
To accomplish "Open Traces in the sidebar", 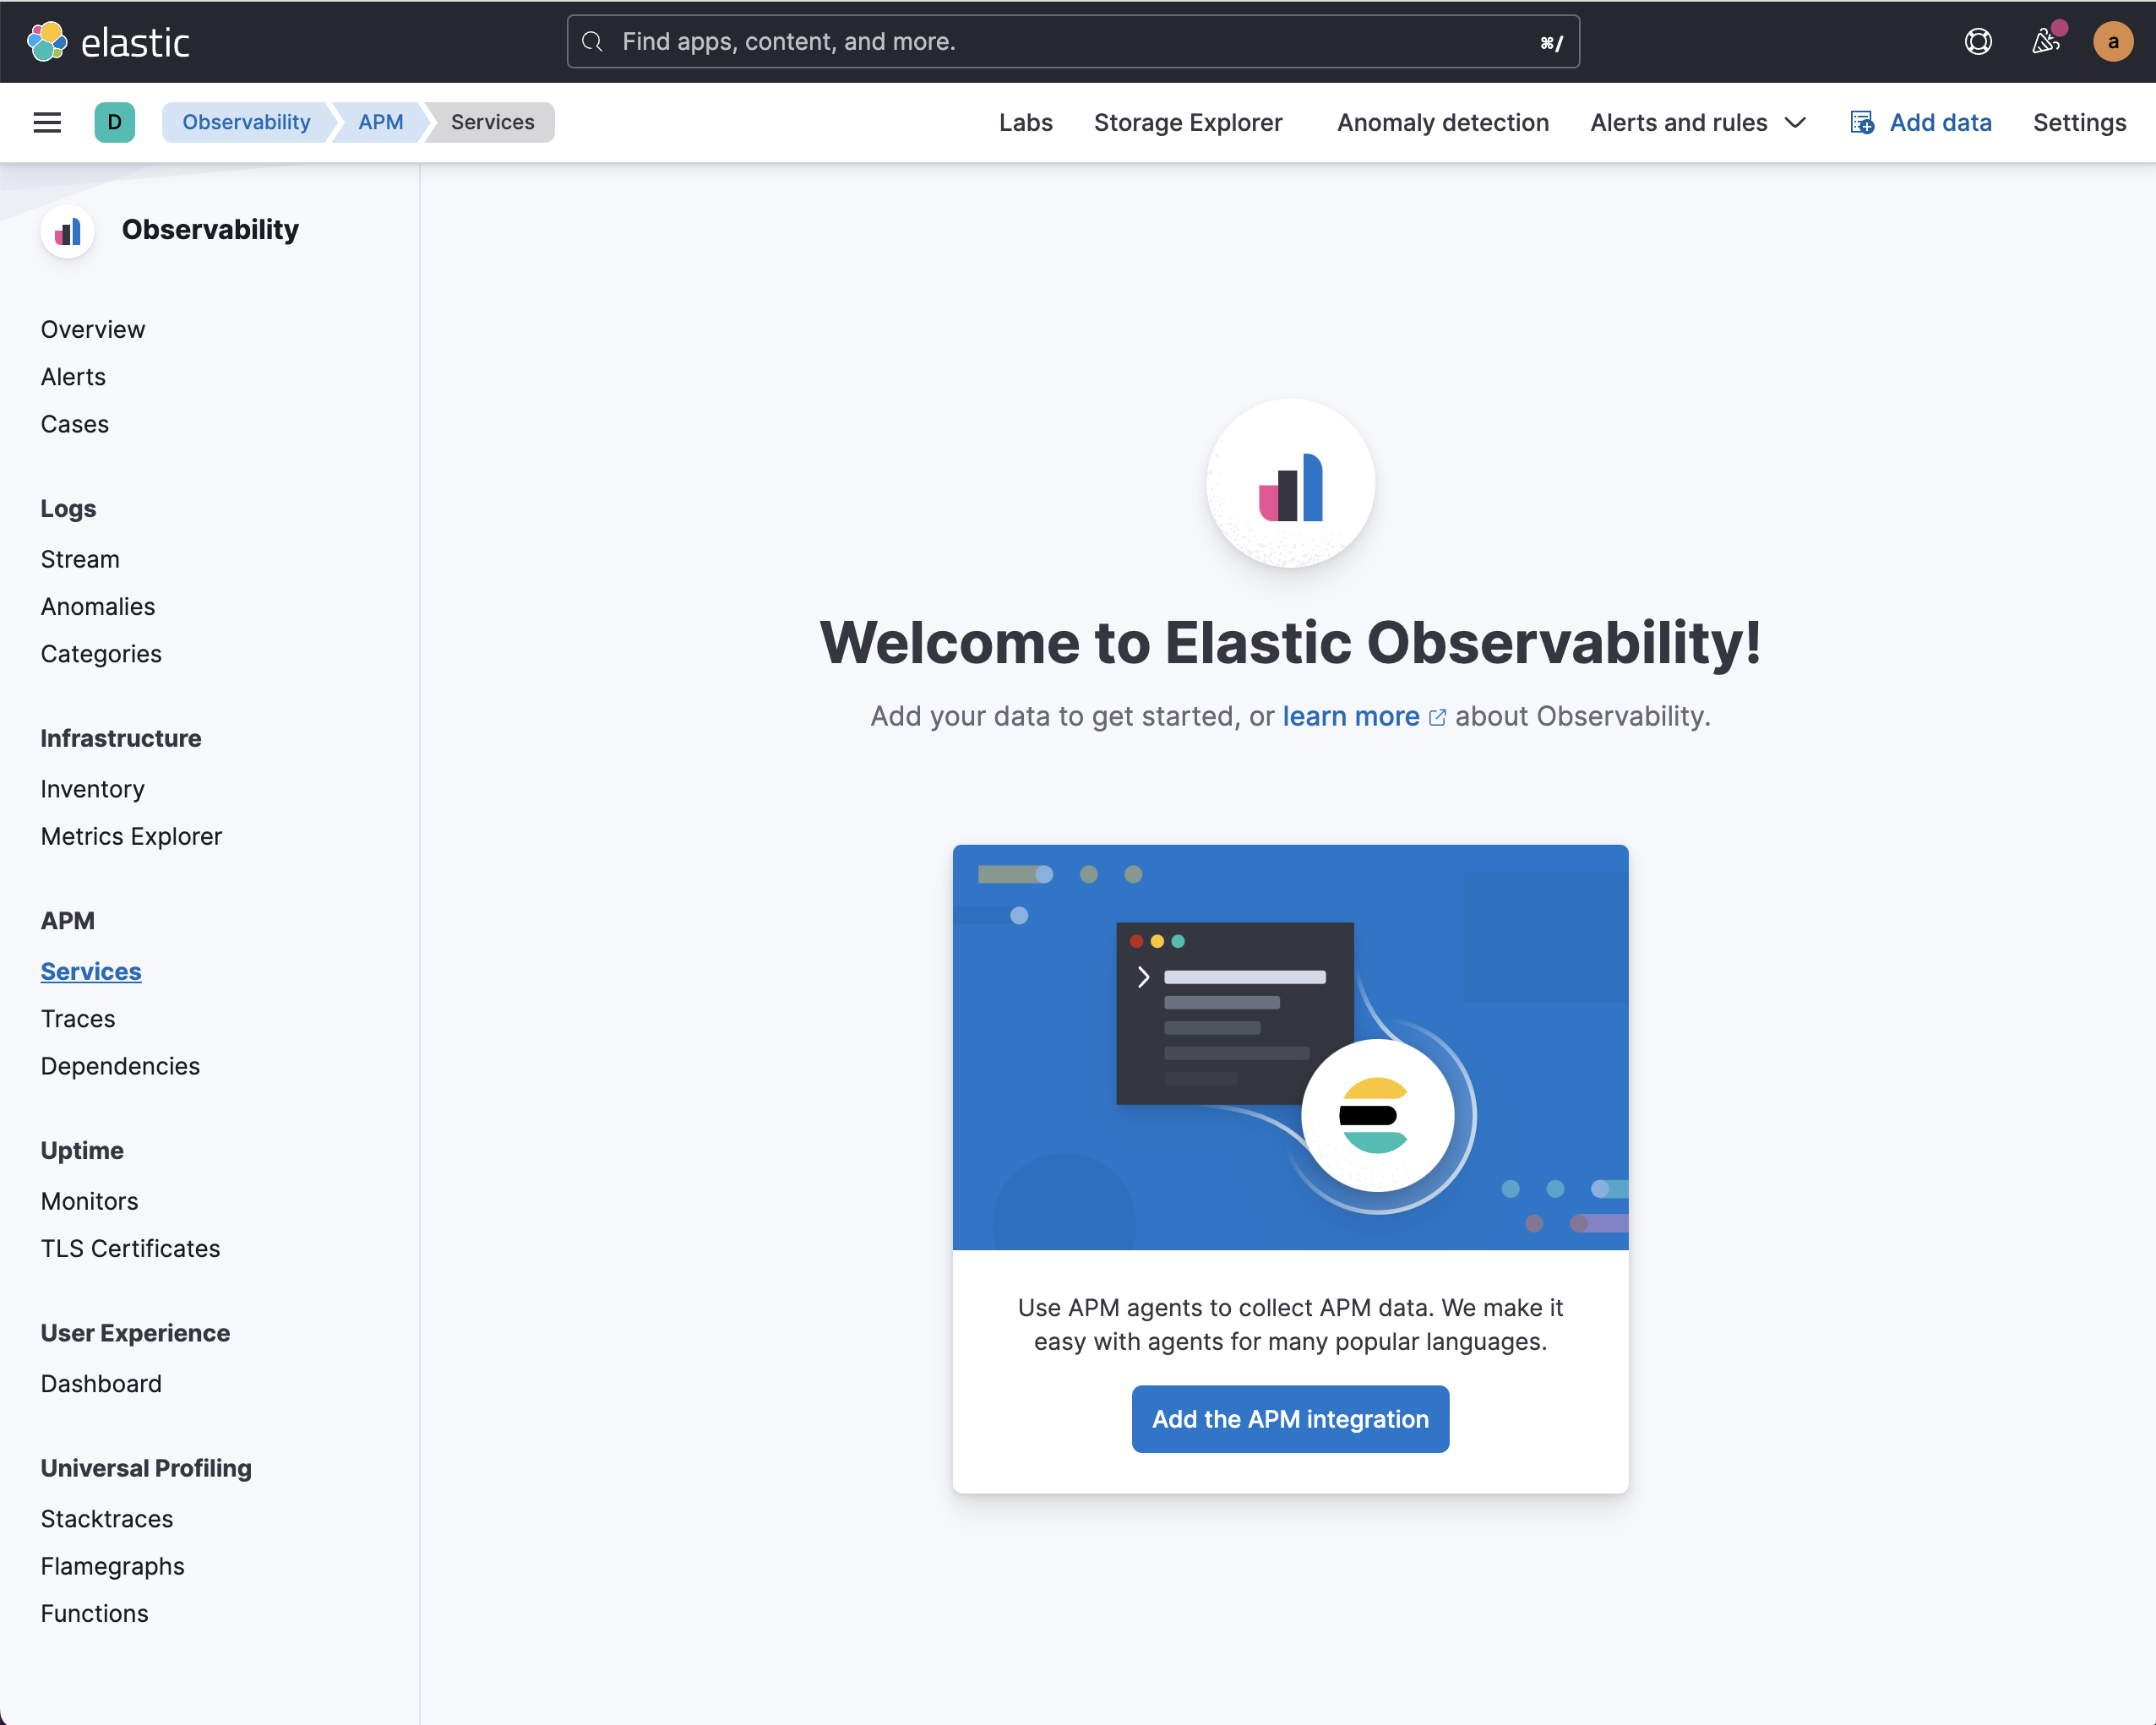I will point(78,1018).
